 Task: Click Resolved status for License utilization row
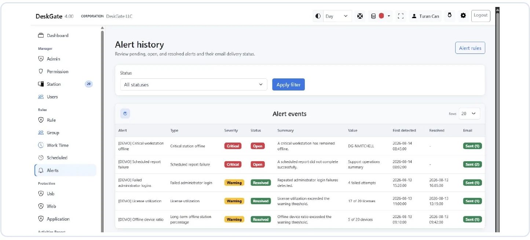pos(261,201)
